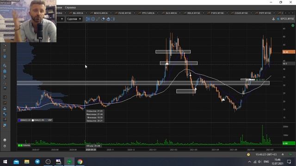Switch to the PSFE.NYSE tab
Screen dimensions: 296x166
217,13
